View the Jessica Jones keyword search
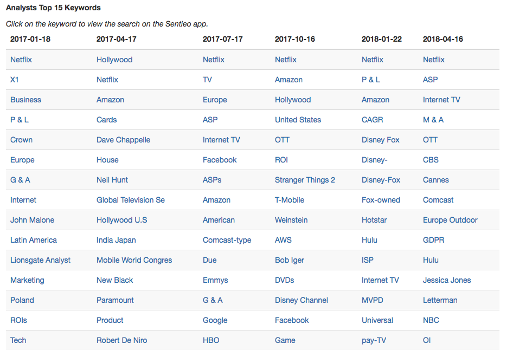 447,280
